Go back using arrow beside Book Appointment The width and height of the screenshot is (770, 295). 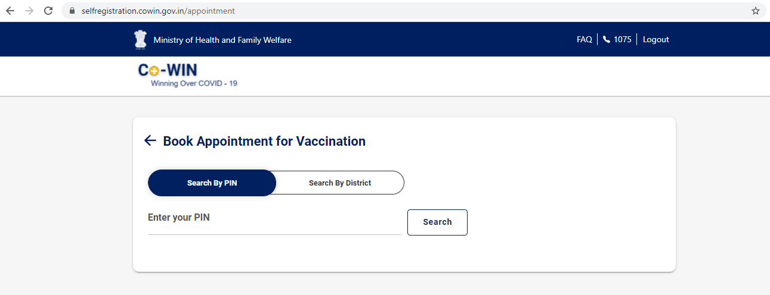point(150,140)
